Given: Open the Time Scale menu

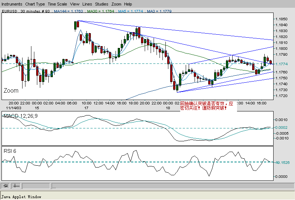Looking at the screenshot, I should tap(57, 4).
